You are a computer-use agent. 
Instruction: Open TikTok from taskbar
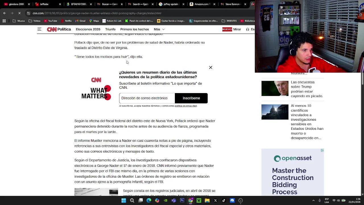[224, 200]
